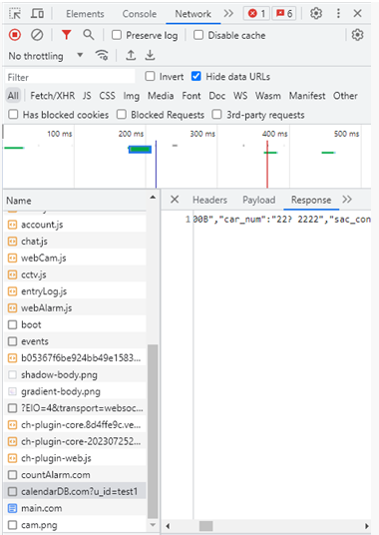Select calendarDB.com?u_id=test1 request
Viewport: 379px width, 535px height.
75,492
